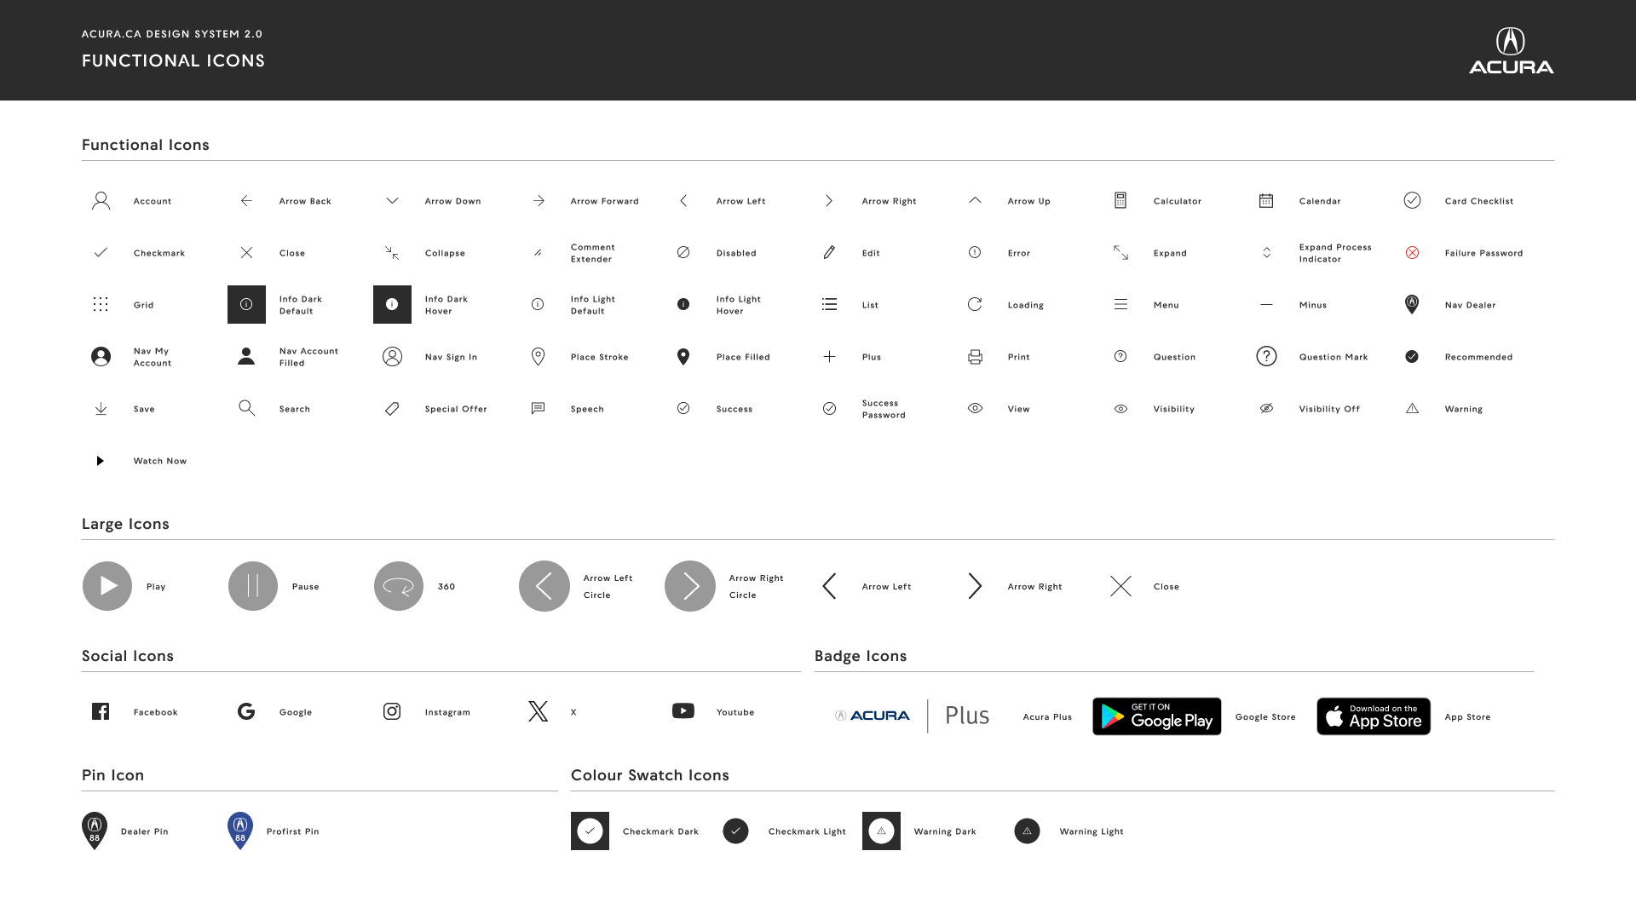1636x920 pixels.
Task: Click the Checkmark icon
Action: pos(101,252)
